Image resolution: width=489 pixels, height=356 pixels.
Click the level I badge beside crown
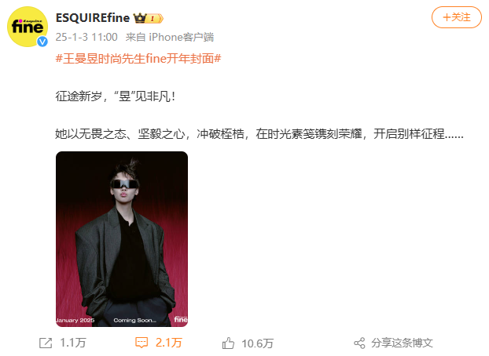155,19
